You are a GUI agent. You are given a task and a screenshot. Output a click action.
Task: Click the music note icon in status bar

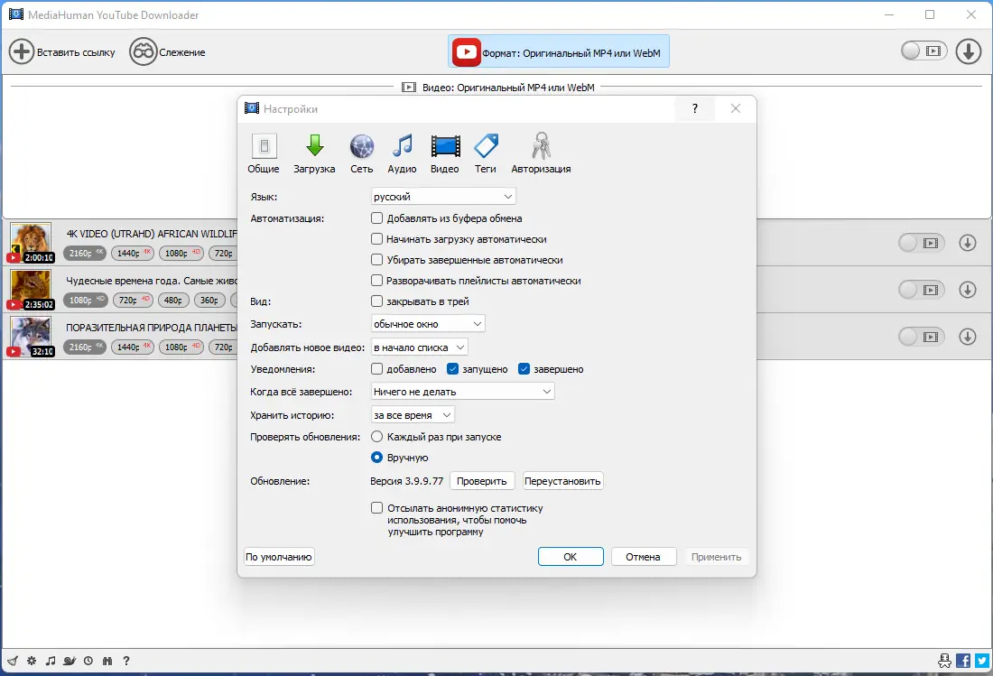coord(51,661)
